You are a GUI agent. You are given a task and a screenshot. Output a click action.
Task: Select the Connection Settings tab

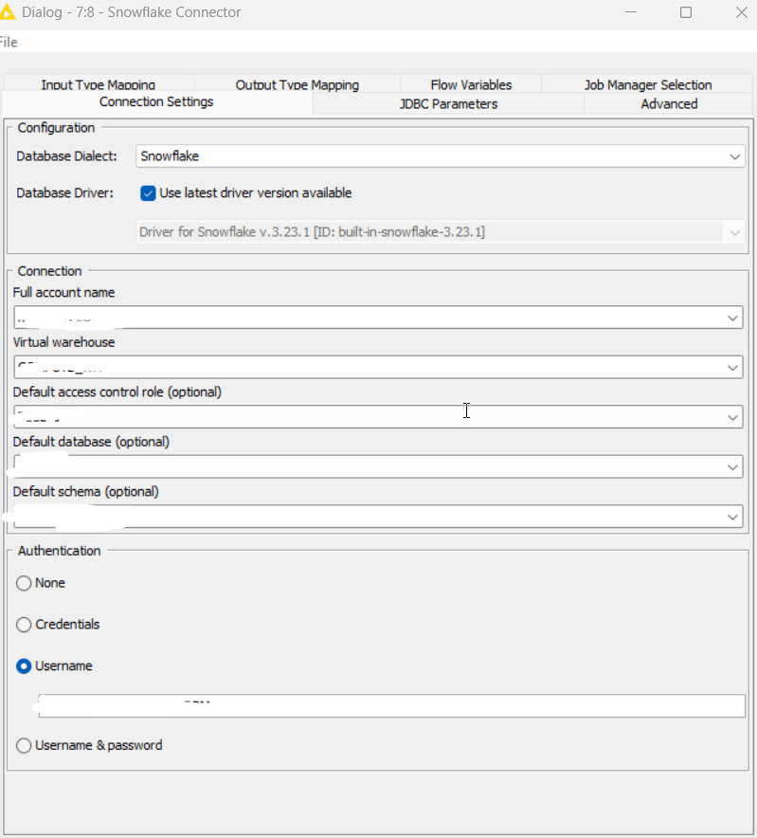pyautogui.click(x=155, y=101)
